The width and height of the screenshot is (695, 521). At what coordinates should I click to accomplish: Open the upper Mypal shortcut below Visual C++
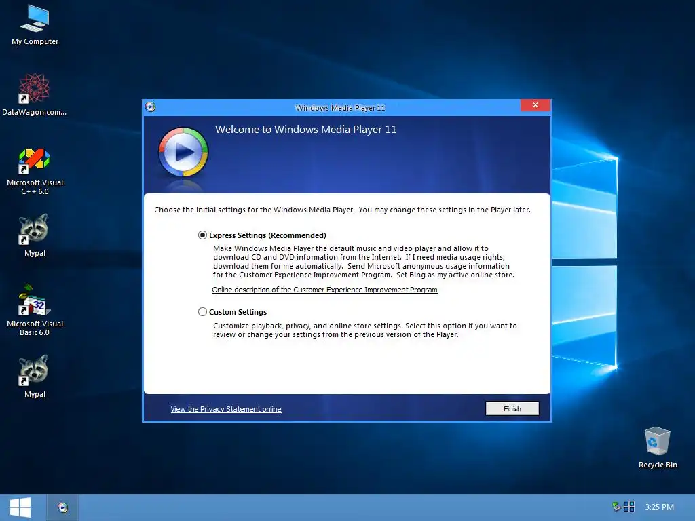click(35, 235)
